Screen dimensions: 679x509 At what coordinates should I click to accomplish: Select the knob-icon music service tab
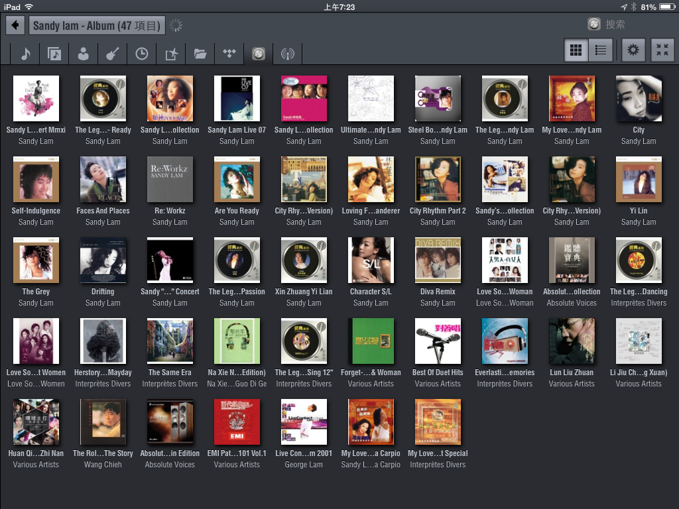point(259,54)
